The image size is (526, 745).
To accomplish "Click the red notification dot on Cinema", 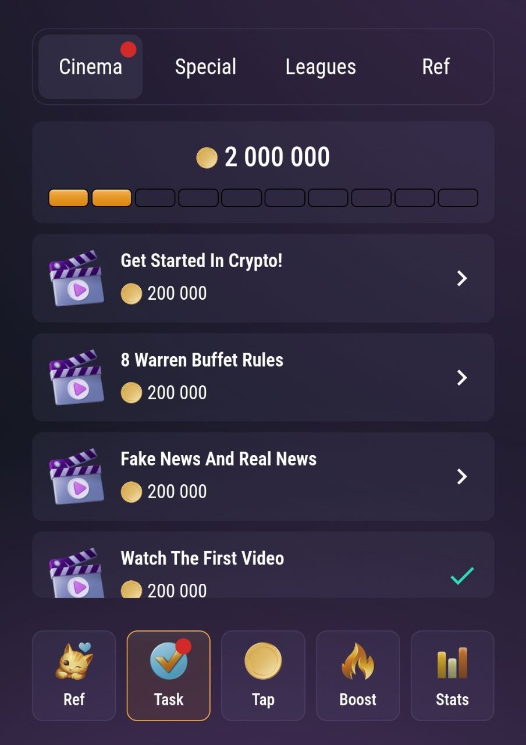I will click(129, 49).
